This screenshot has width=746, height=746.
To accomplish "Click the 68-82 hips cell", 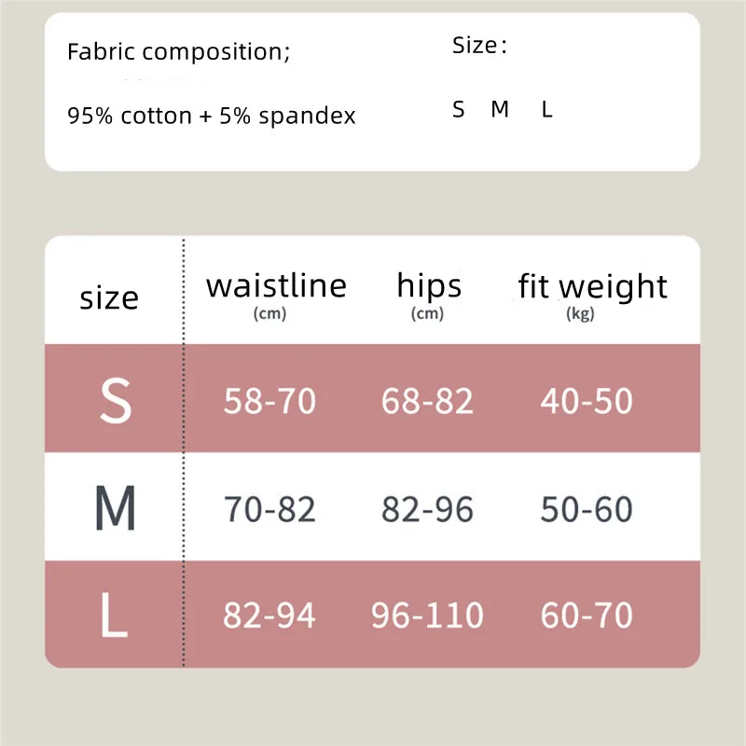I will tap(427, 401).
